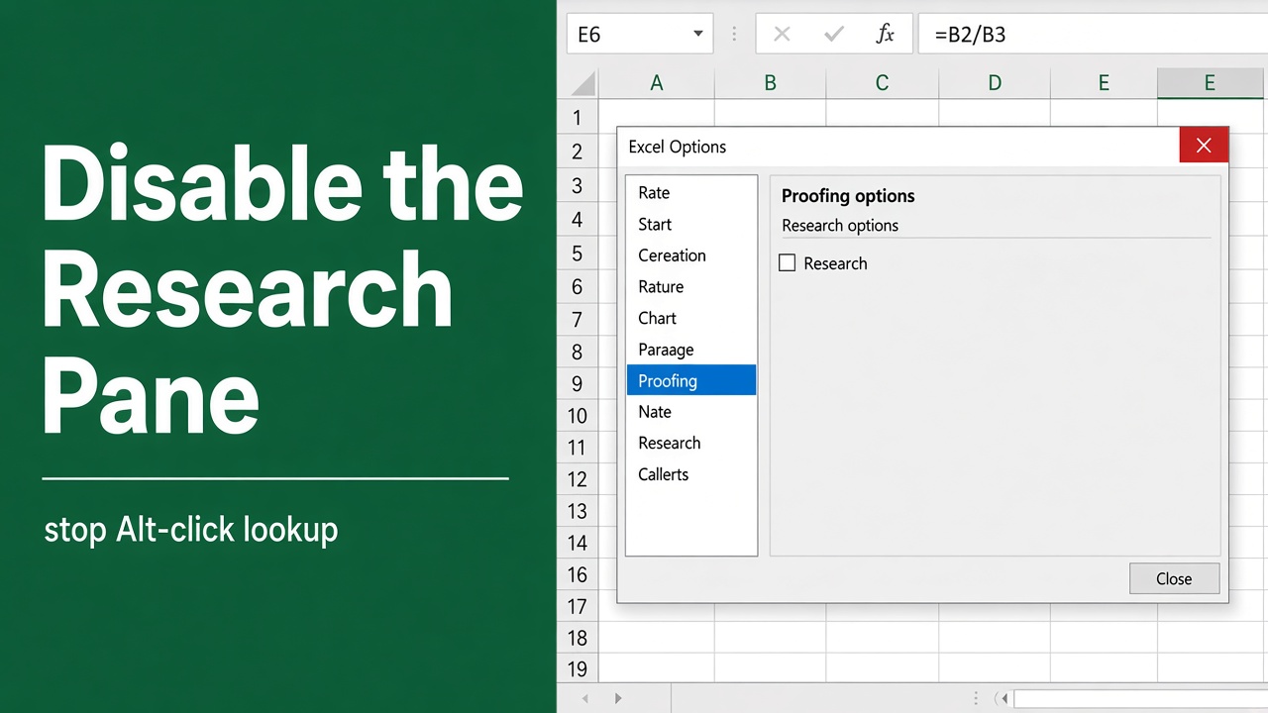Select Nate in the options list
This screenshot has height=713, width=1268.
point(690,412)
